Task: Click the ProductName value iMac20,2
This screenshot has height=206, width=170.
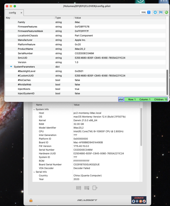Action: [x=80, y=49]
